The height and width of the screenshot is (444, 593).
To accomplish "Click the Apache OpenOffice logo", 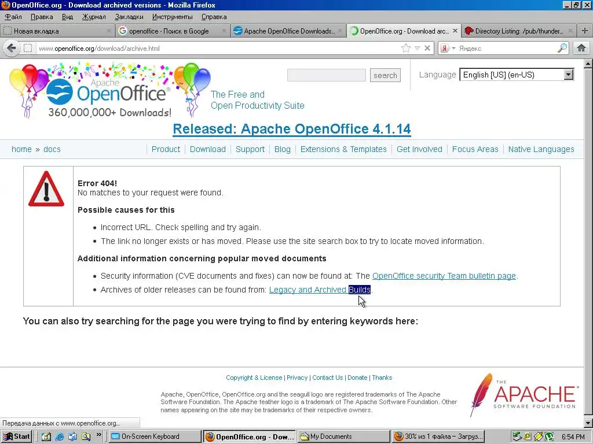I will 109,91.
